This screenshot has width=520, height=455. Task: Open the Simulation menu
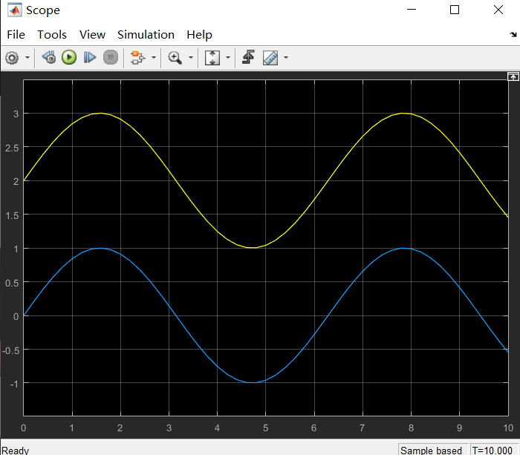pos(146,35)
